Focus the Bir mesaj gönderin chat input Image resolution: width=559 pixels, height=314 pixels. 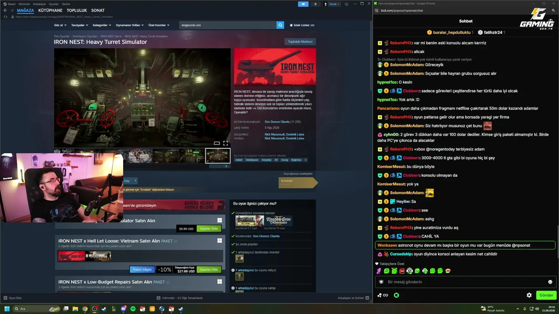click(466, 282)
